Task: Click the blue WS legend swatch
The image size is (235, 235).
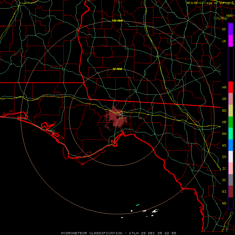Action: [x=231, y=145]
